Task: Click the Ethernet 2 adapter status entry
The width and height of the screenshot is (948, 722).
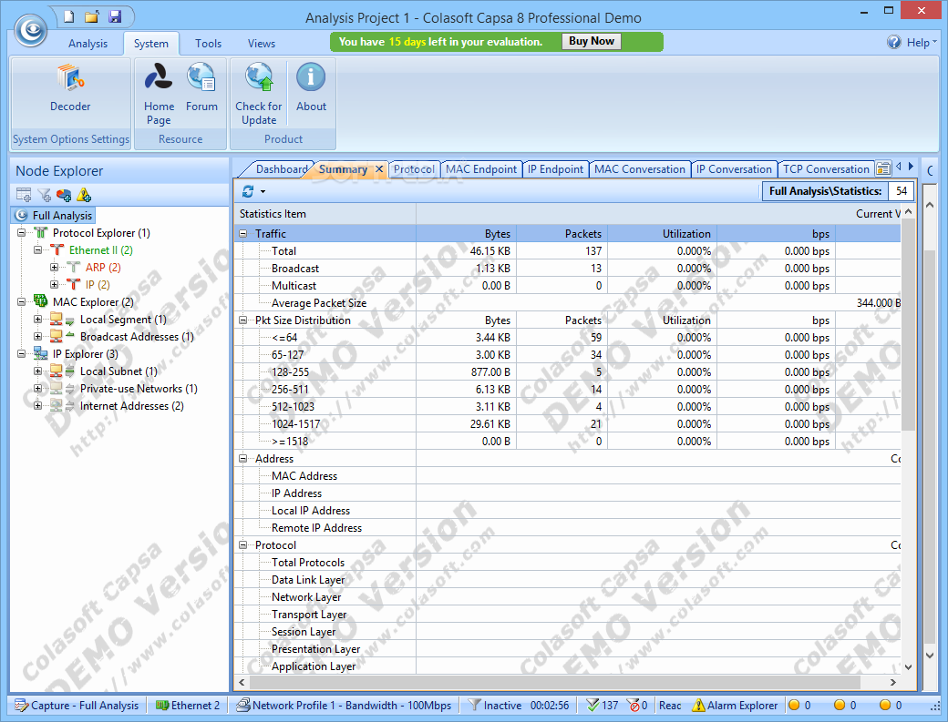Action: point(188,705)
